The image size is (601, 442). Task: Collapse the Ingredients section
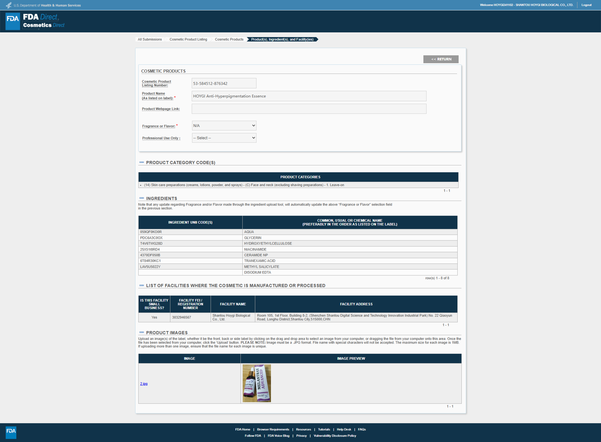[141, 198]
